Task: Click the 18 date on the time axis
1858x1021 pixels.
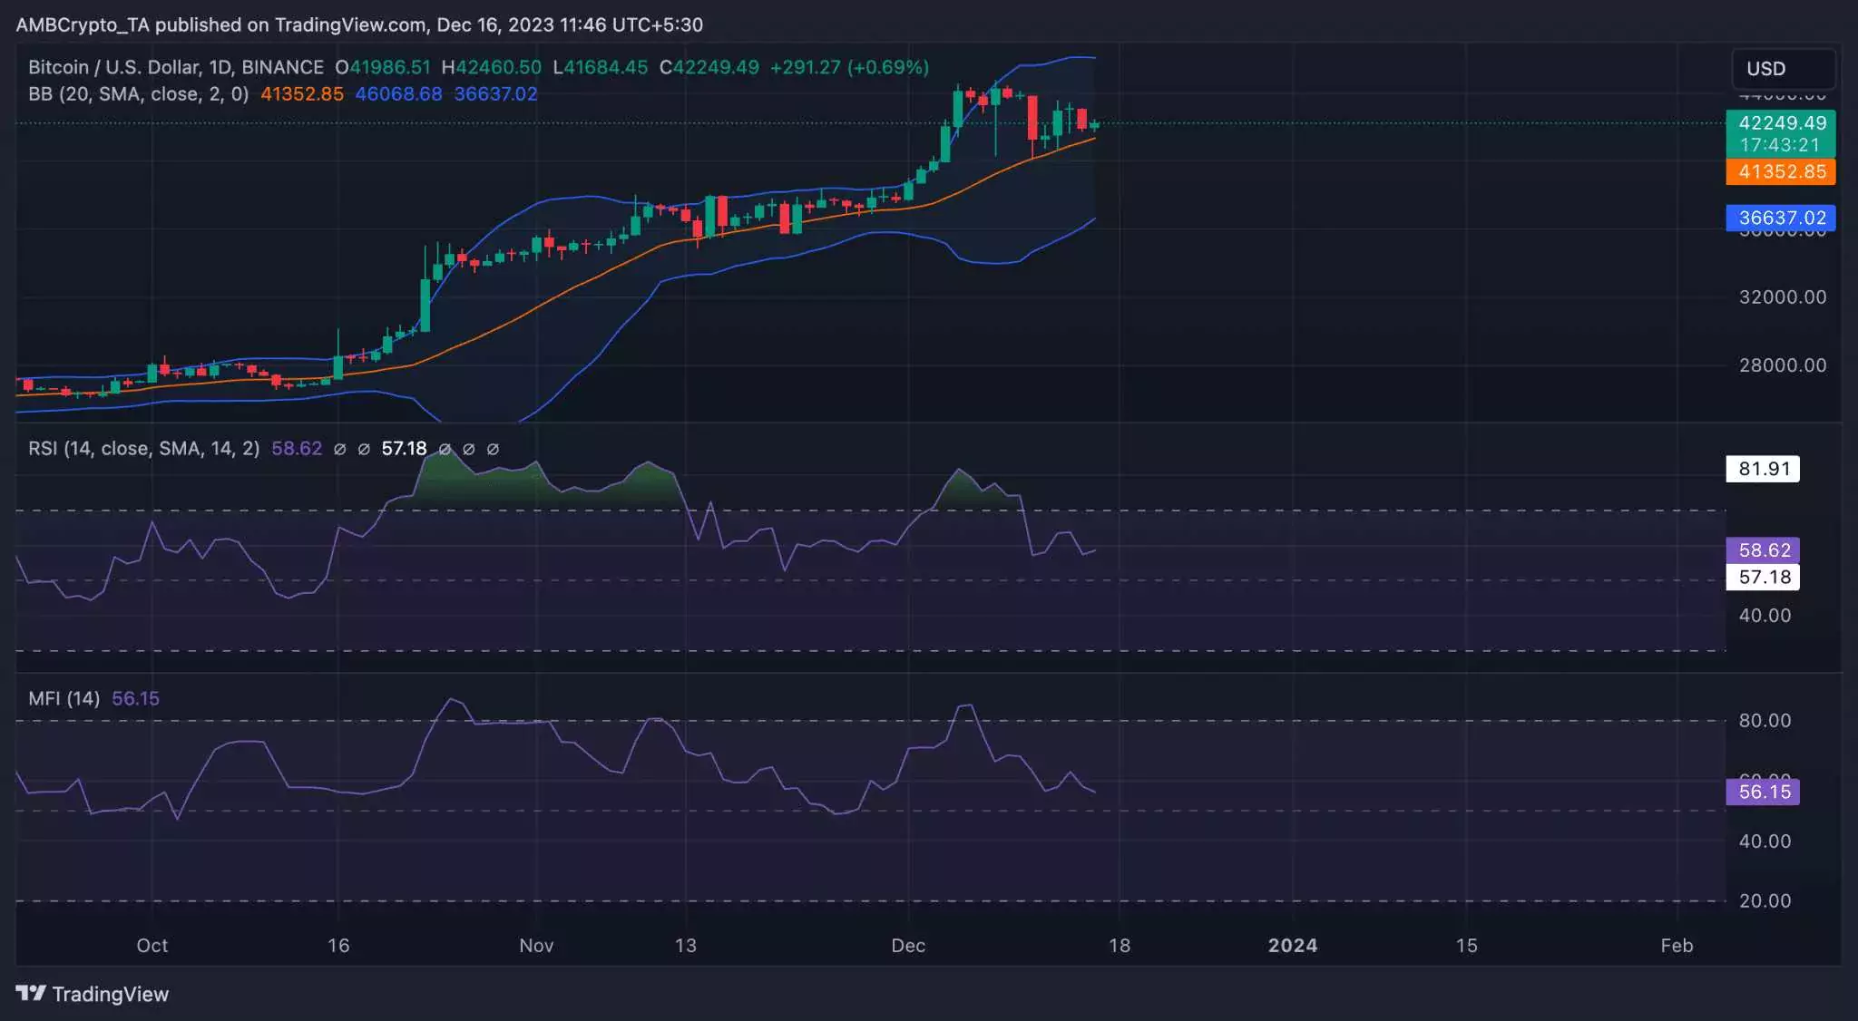Action: (1120, 946)
